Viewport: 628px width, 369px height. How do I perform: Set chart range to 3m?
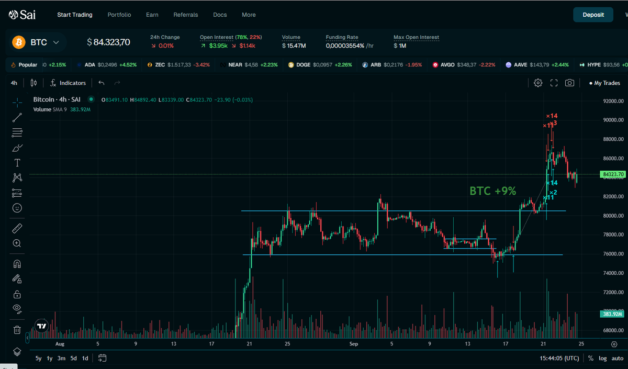pyautogui.click(x=61, y=359)
